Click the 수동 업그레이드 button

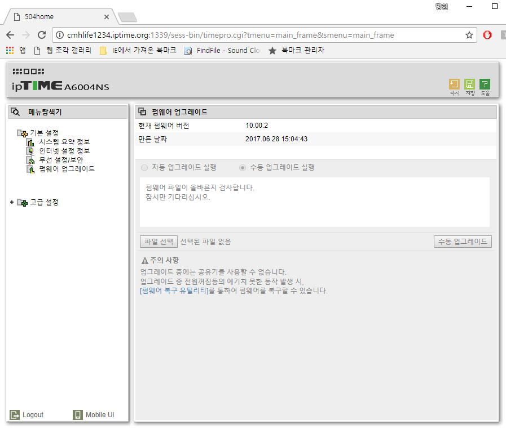tap(463, 242)
